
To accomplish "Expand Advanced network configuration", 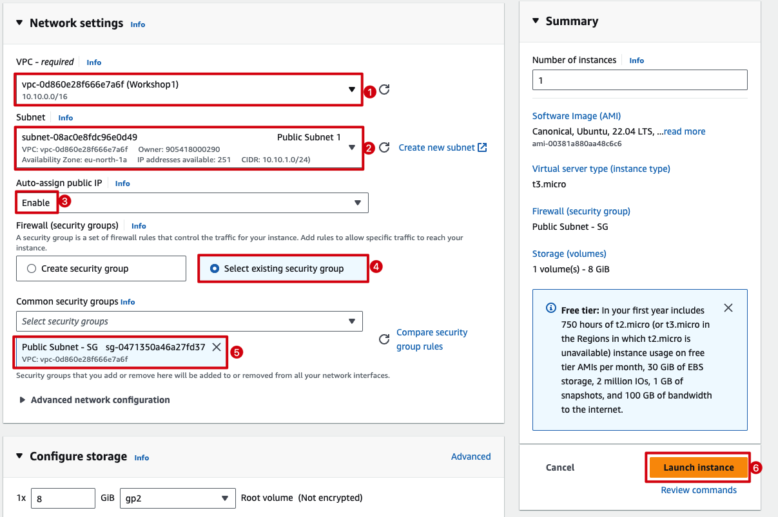I will click(100, 400).
